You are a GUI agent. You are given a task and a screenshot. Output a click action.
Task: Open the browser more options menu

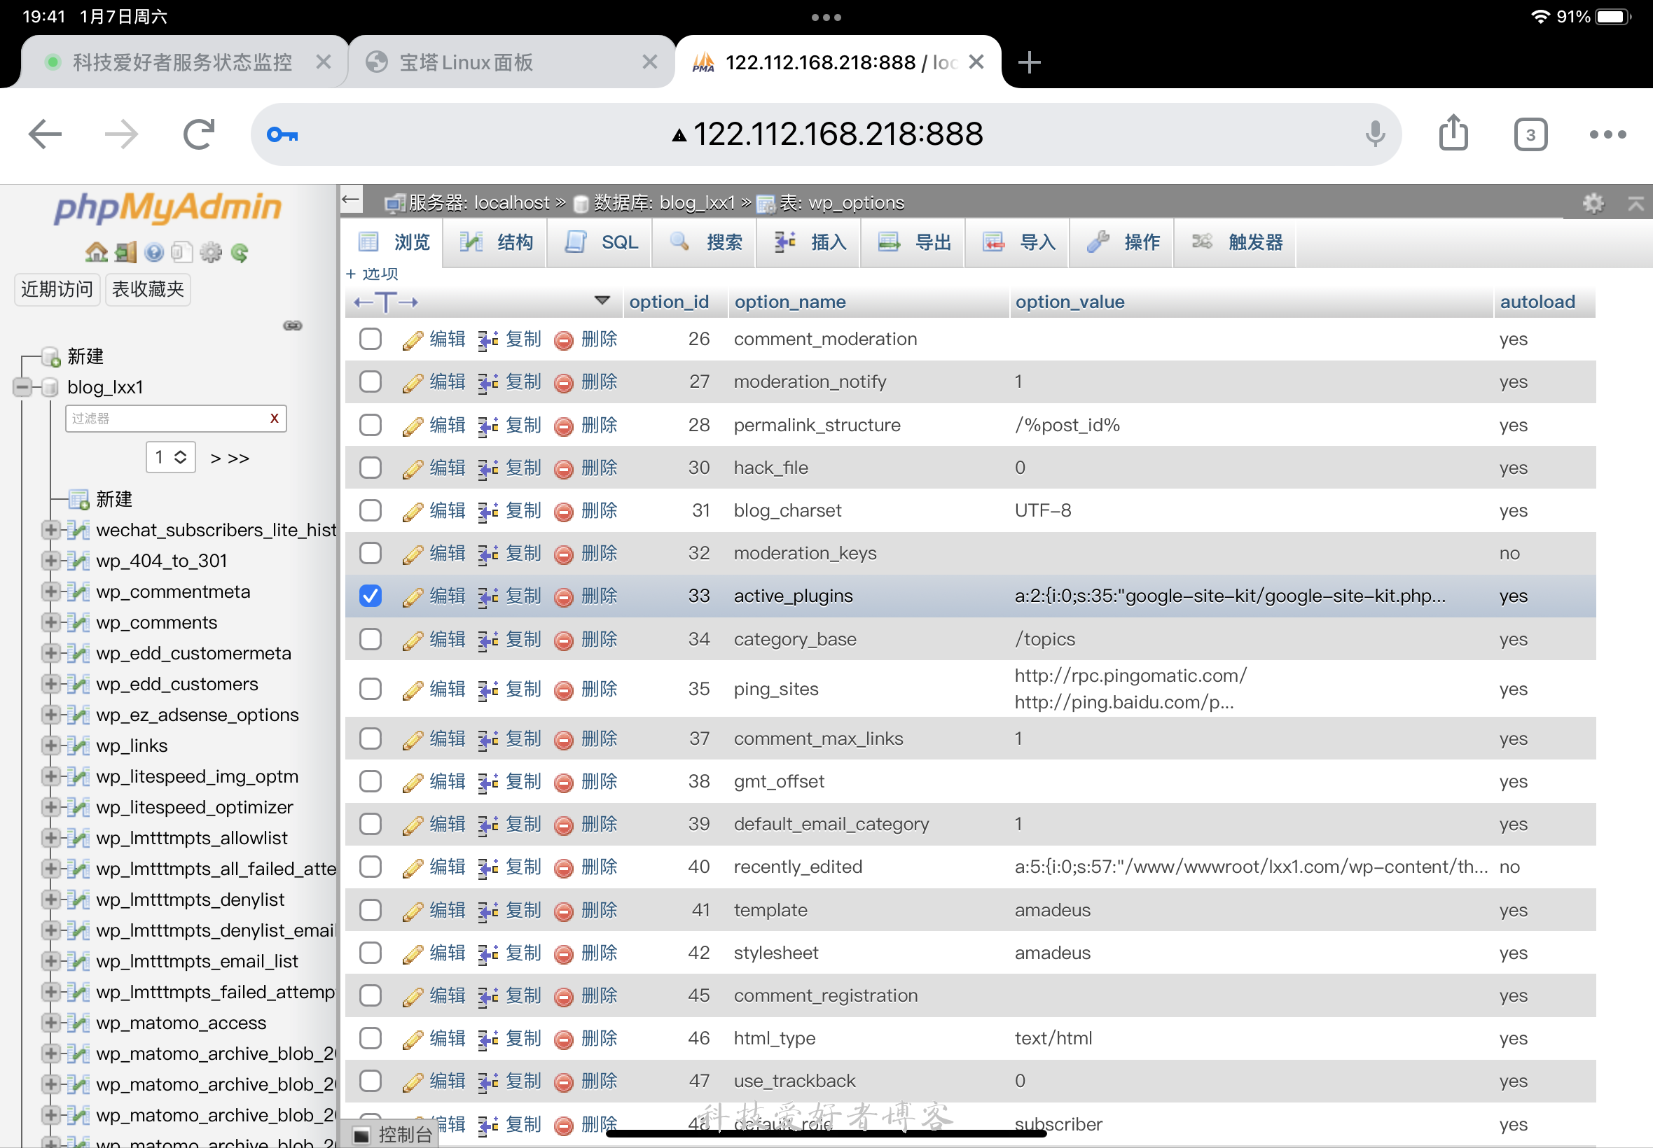tap(1607, 134)
